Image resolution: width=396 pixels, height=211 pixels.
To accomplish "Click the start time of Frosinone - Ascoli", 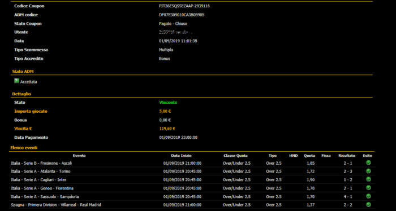I will pyautogui.click(x=182, y=163).
